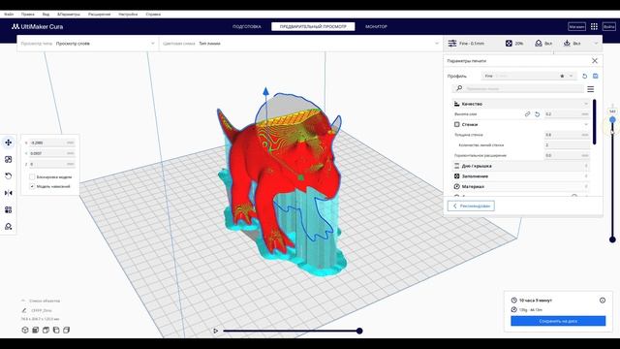620x349 pixels.
Task: Reset the profile changes with the undo arrow
Action: [585, 76]
